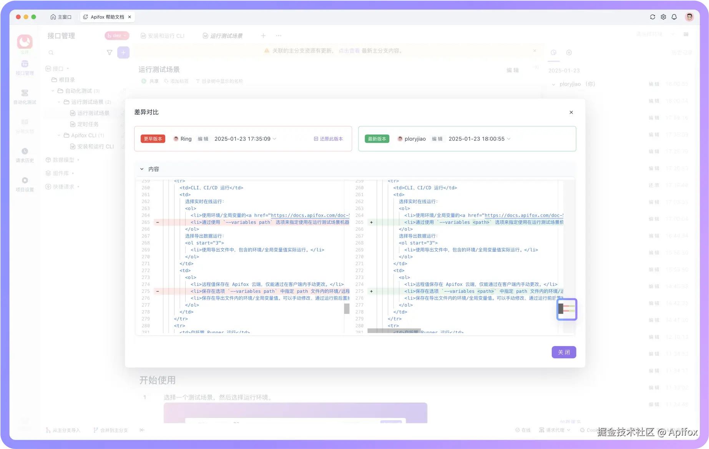
Task: Open the docs.apifox.com link in right pane line 264
Action: pyautogui.click(x=524, y=215)
